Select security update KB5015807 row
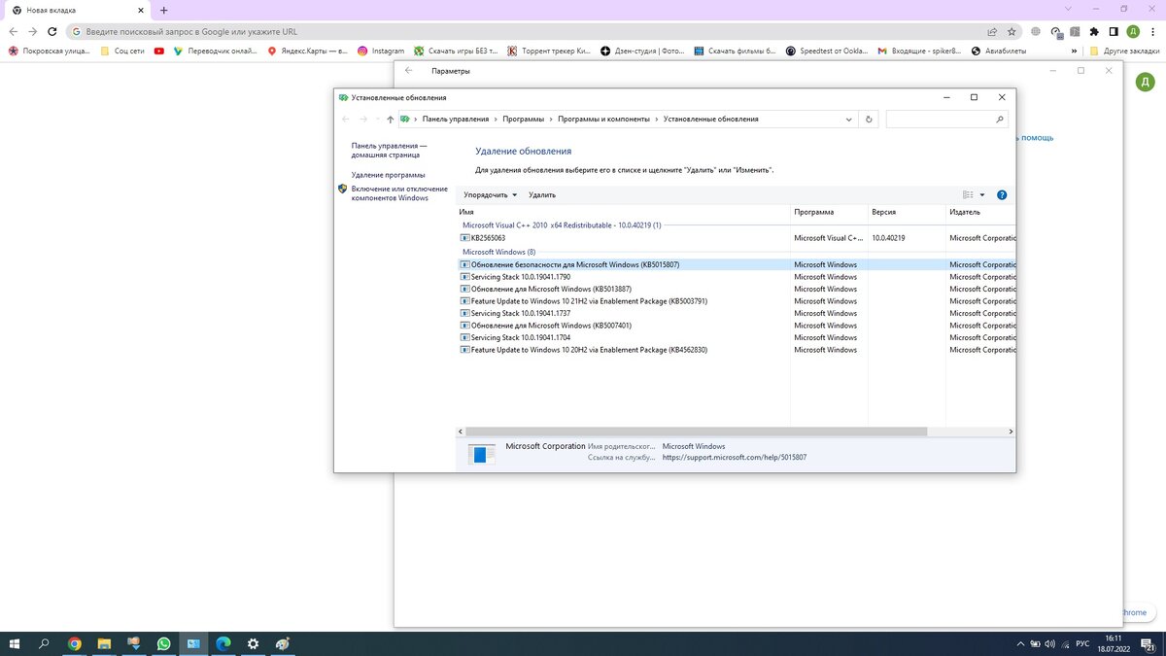This screenshot has height=656, width=1166. 737,264
